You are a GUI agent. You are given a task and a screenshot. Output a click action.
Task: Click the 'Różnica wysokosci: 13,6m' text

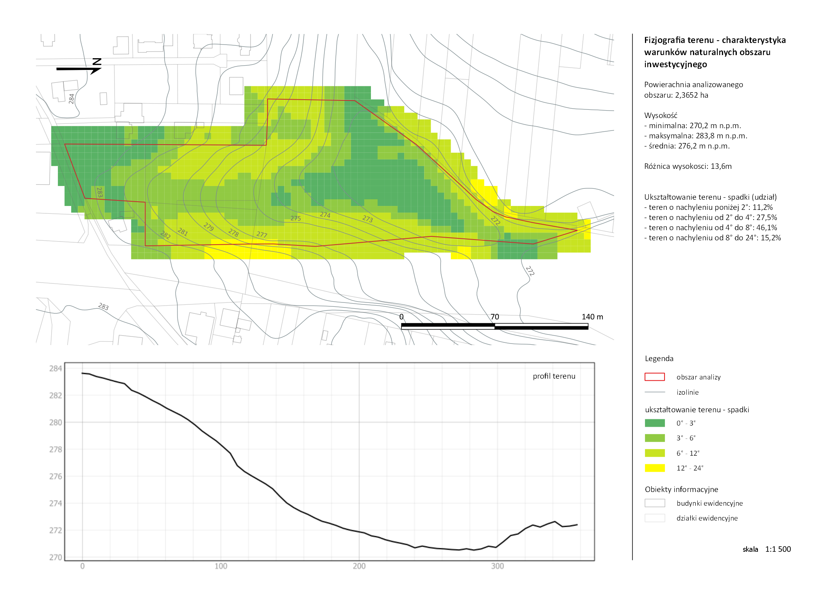[688, 166]
